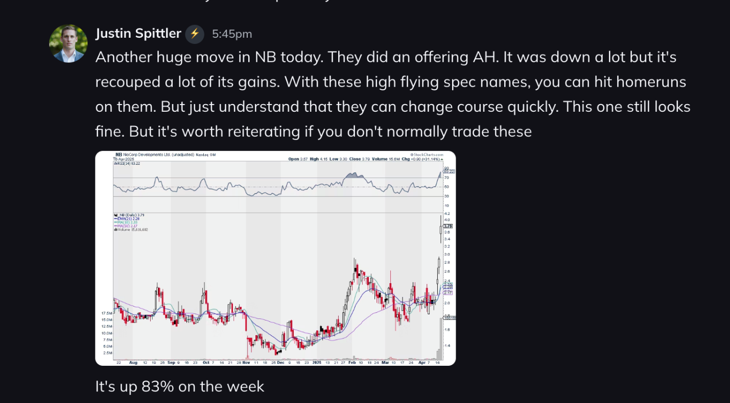Click the lightning bolt badge beside the username
The width and height of the screenshot is (730, 403).
point(195,34)
